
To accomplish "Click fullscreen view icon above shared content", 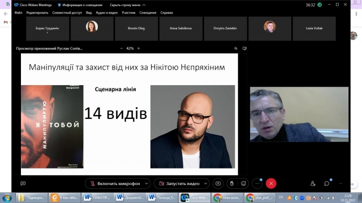I will pyautogui.click(x=244, y=48).
